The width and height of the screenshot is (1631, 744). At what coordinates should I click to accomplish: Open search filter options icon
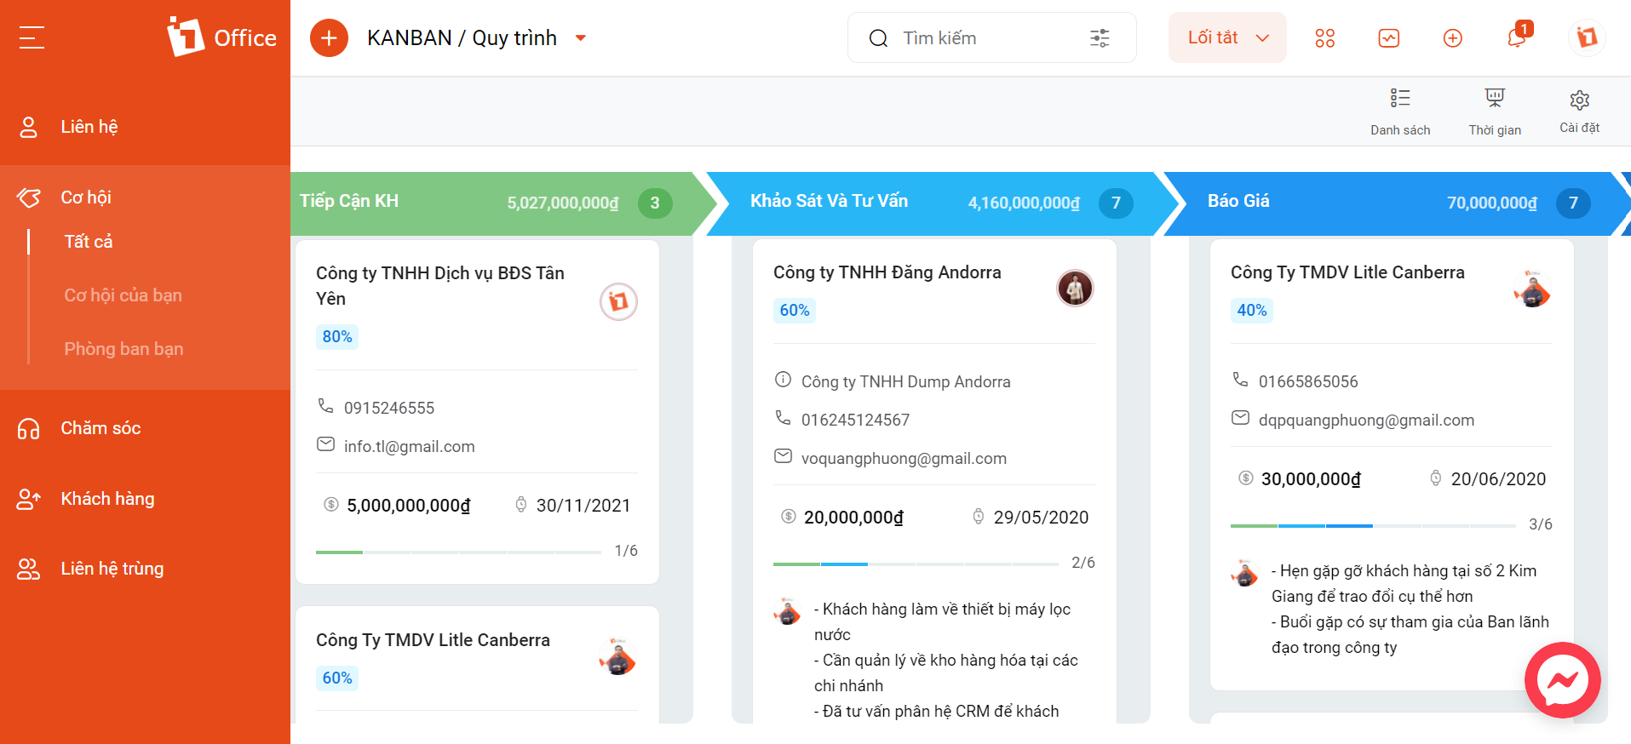tap(1100, 37)
